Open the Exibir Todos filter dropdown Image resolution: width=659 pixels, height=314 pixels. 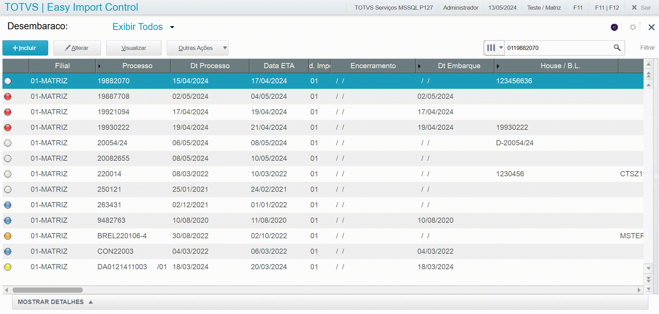click(x=143, y=27)
